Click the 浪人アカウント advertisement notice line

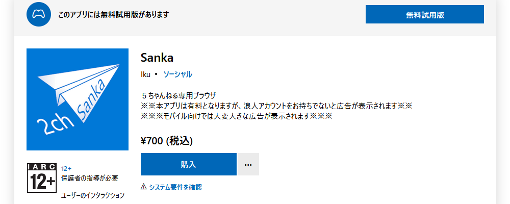(277, 106)
